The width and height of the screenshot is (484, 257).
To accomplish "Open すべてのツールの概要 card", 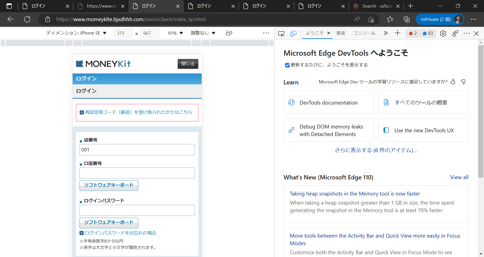I will coord(423,102).
